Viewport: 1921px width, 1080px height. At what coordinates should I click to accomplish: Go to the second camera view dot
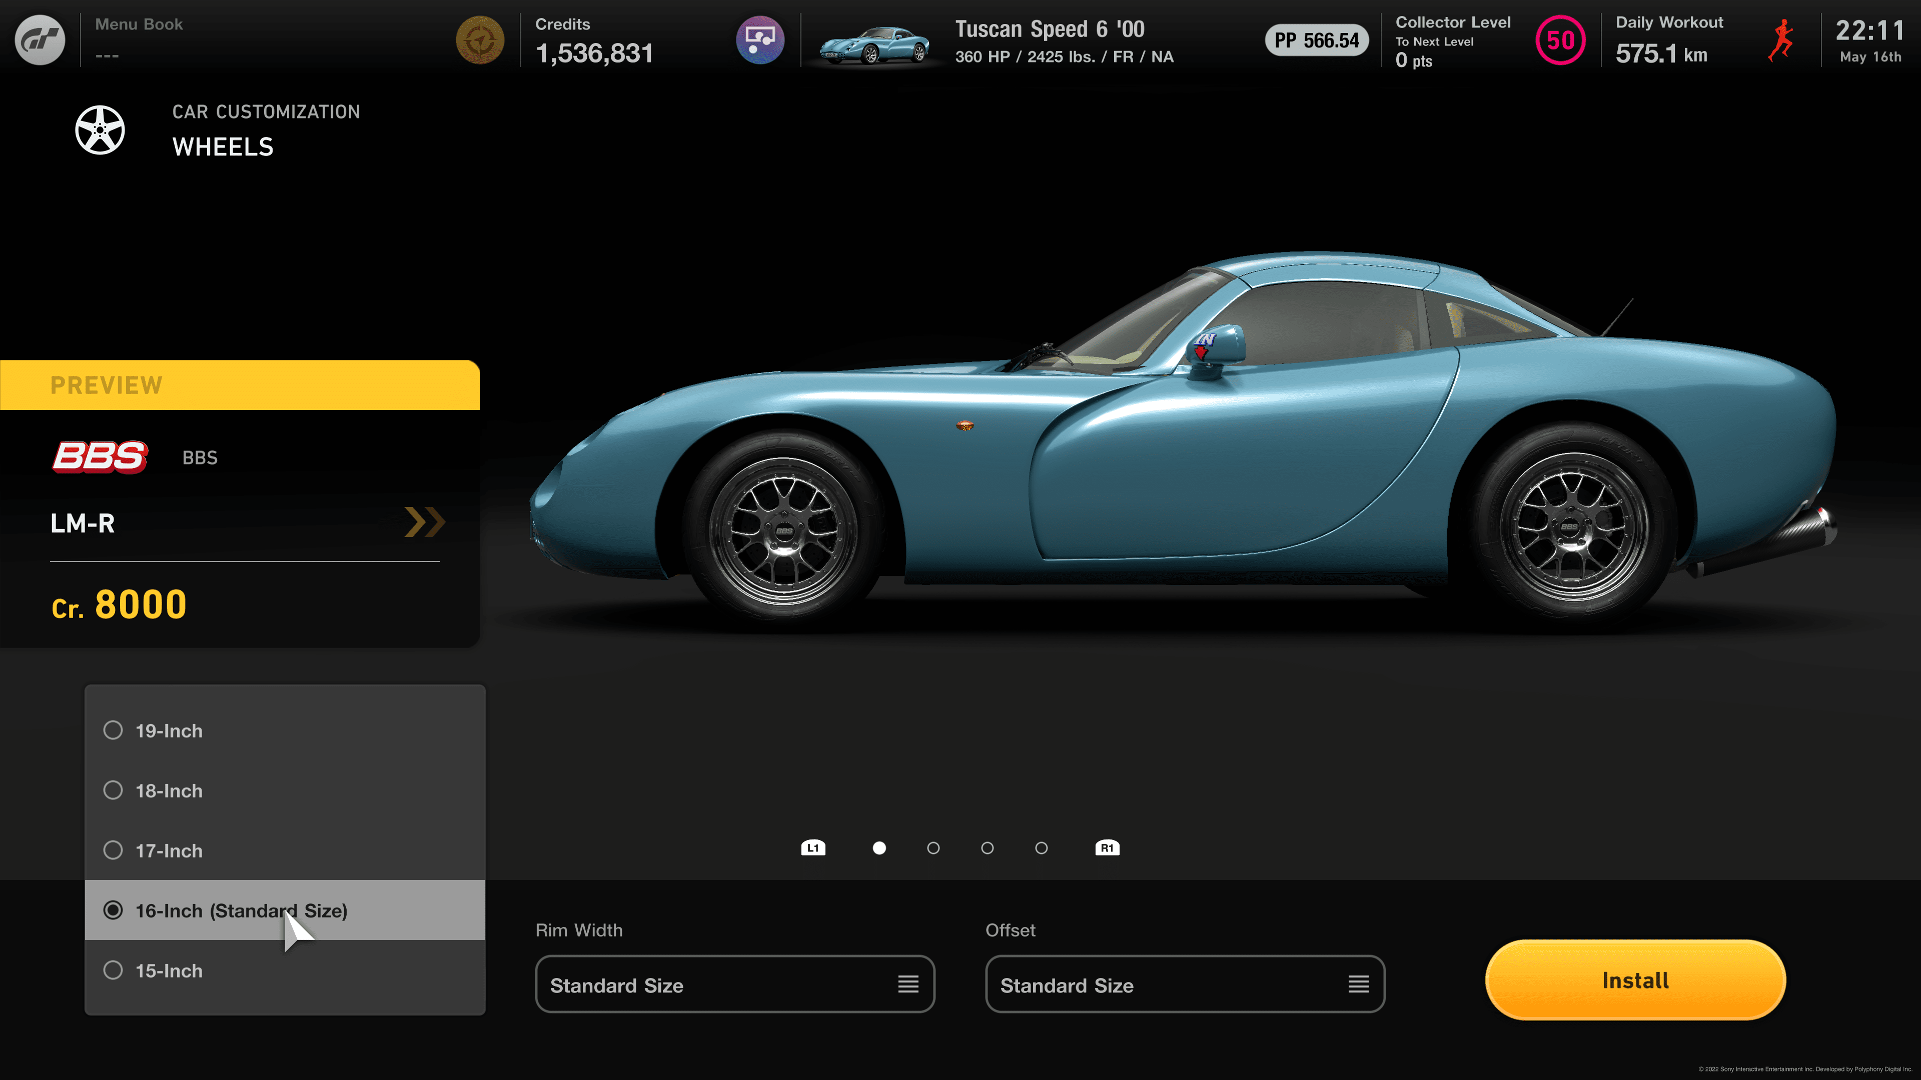(x=933, y=848)
